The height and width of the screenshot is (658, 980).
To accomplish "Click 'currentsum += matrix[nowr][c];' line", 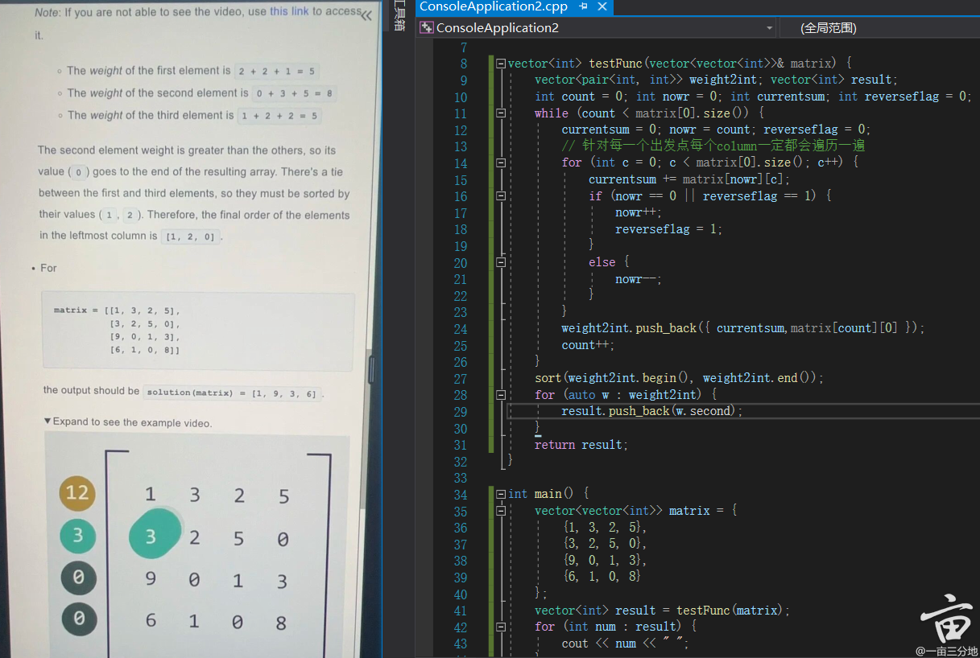I will (689, 179).
